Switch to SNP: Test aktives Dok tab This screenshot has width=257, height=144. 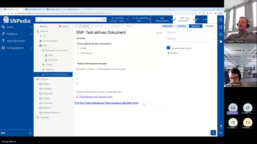point(184,20)
